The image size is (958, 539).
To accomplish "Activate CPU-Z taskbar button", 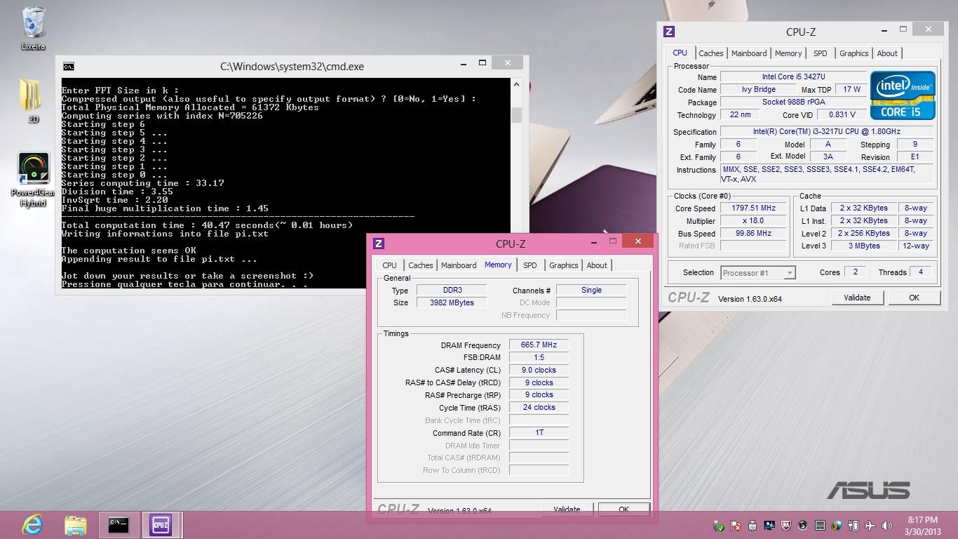I will (x=161, y=525).
